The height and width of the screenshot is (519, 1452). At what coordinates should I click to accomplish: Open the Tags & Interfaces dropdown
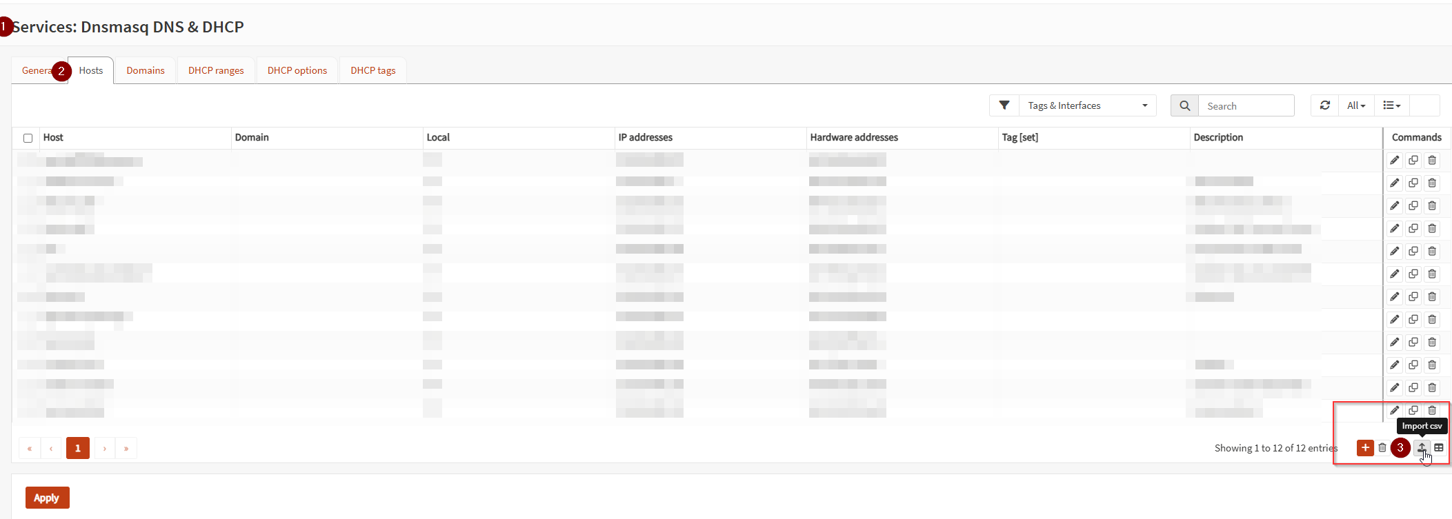pyautogui.click(x=1087, y=105)
